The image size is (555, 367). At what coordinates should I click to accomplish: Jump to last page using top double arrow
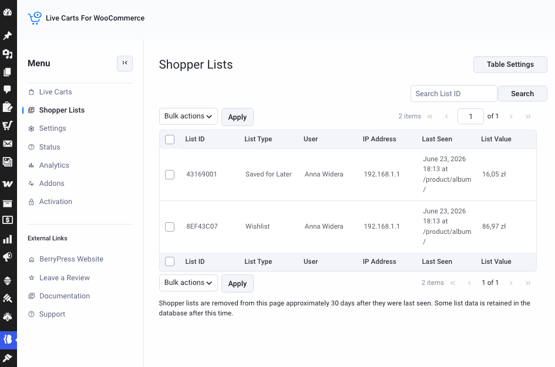(x=528, y=117)
